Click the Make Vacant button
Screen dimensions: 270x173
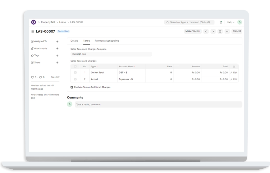pyautogui.click(x=193, y=31)
